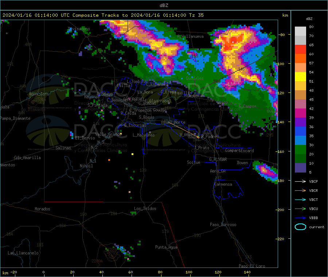The image size is (328, 277).
Task: Click the 'El_Desvio' map label
Action: pyautogui.click(x=85, y=138)
